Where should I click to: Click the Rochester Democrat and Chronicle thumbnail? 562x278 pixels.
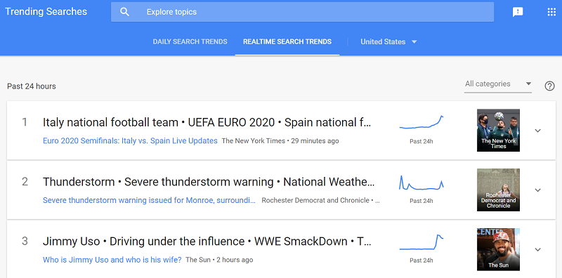coord(498,190)
